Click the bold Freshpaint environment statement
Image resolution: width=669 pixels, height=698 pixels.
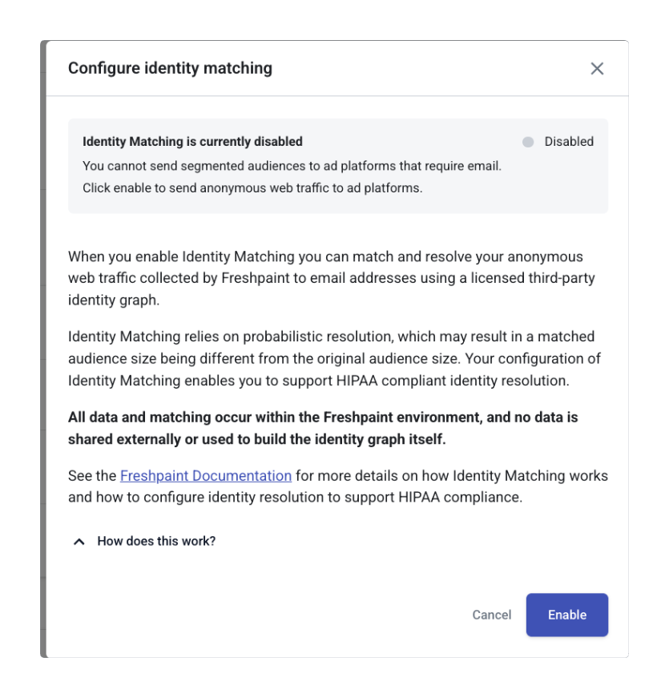coord(322,428)
